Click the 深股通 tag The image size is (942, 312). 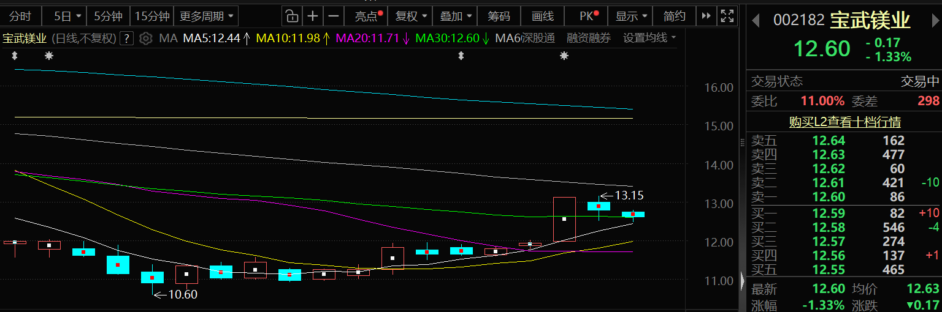[538, 38]
